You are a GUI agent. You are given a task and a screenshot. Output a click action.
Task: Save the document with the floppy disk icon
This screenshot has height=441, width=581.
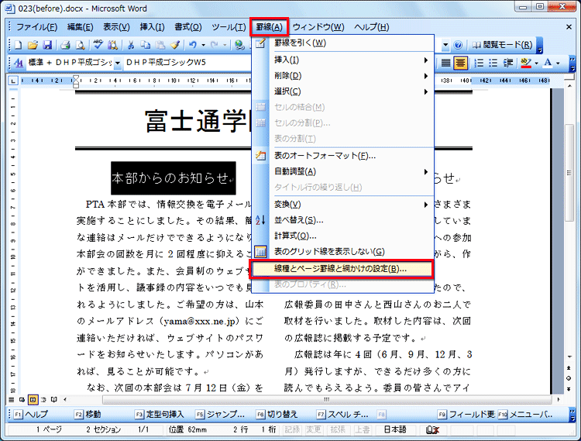(x=47, y=45)
